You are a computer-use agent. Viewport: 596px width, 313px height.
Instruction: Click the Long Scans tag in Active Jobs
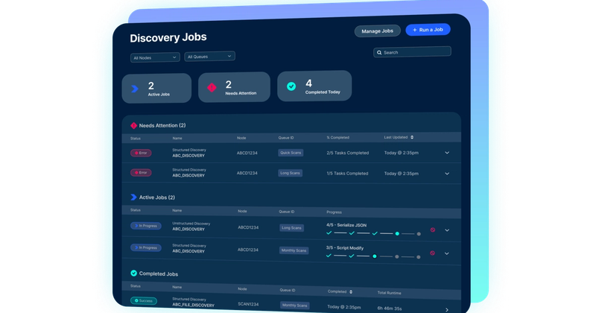(x=291, y=228)
